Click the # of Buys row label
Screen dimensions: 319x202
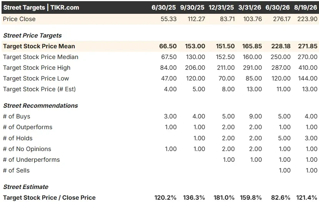click(17, 117)
